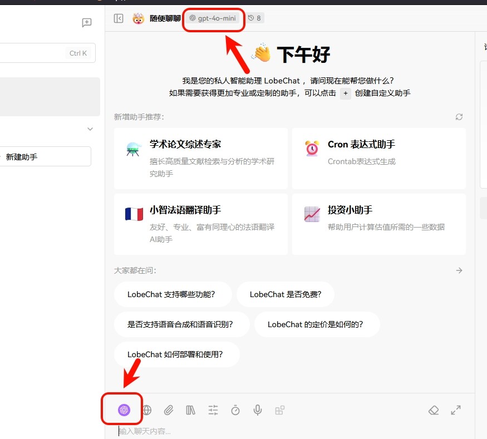
Task: Open the 投资小助手 card
Action: pyautogui.click(x=379, y=224)
